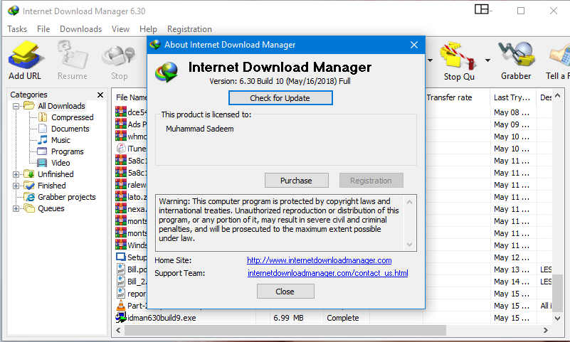570x342 pixels.
Task: Click the iTunes file icon in list
Action: coord(121,149)
